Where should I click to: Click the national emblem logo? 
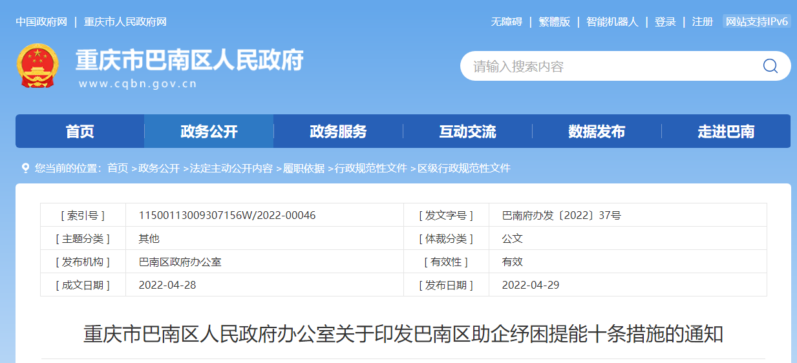coord(37,66)
